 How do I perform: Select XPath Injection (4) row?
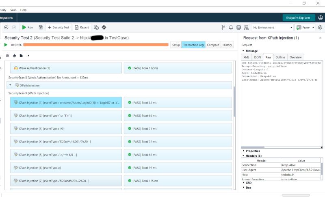[x=66, y=142]
